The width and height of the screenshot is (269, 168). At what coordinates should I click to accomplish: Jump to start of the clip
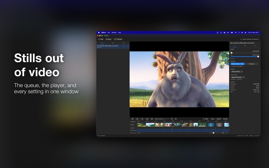[132, 119]
